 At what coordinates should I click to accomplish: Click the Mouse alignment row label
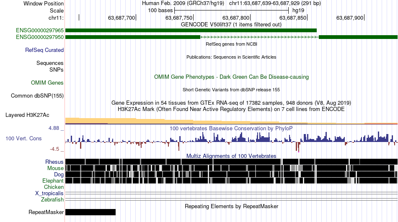[x=55, y=168]
